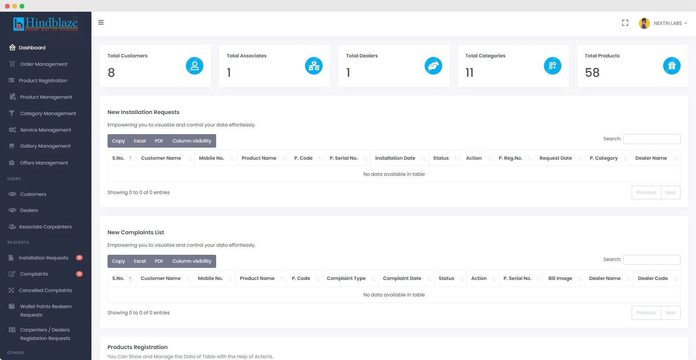This screenshot has width=696, height=360.
Task: Click the Installation Requests file icon
Action: (11, 258)
